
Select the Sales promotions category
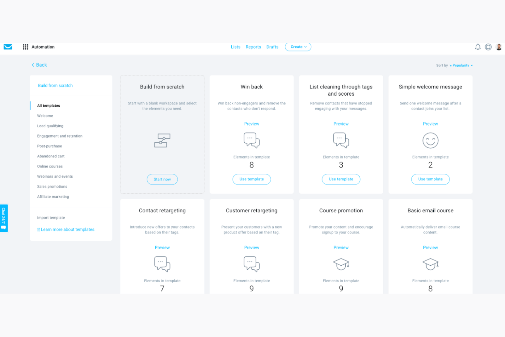52,187
